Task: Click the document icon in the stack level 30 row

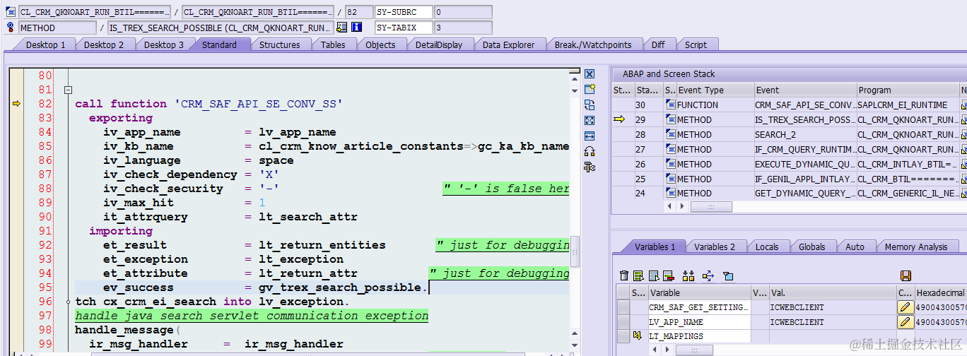Action: (670, 105)
